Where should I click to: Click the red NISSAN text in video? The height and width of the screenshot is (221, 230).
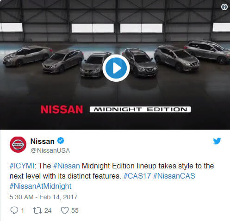point(62,109)
